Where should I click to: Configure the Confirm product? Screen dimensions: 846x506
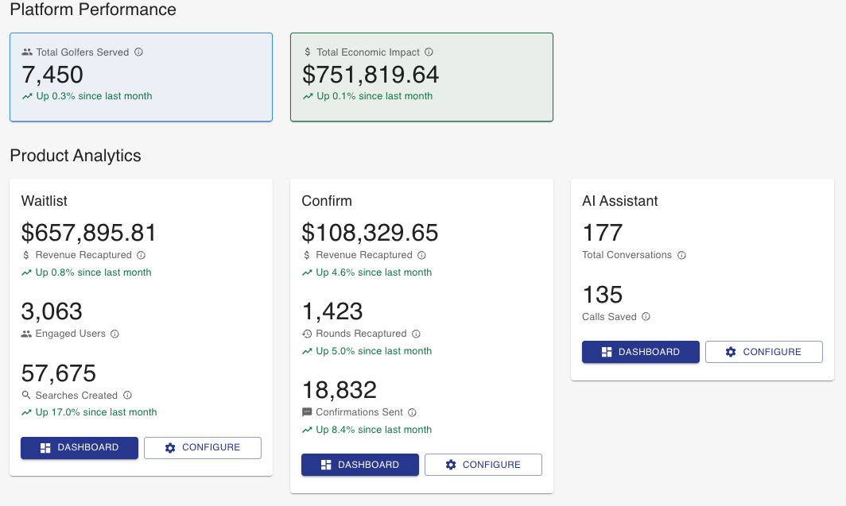pyautogui.click(x=483, y=465)
